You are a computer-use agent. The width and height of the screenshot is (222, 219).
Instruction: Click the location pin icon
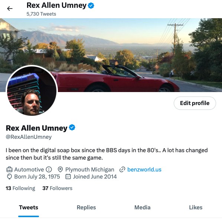click(x=60, y=169)
